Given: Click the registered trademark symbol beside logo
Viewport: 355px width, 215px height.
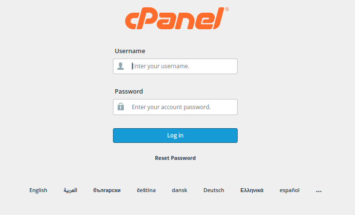Looking at the screenshot, I should tap(227, 9).
